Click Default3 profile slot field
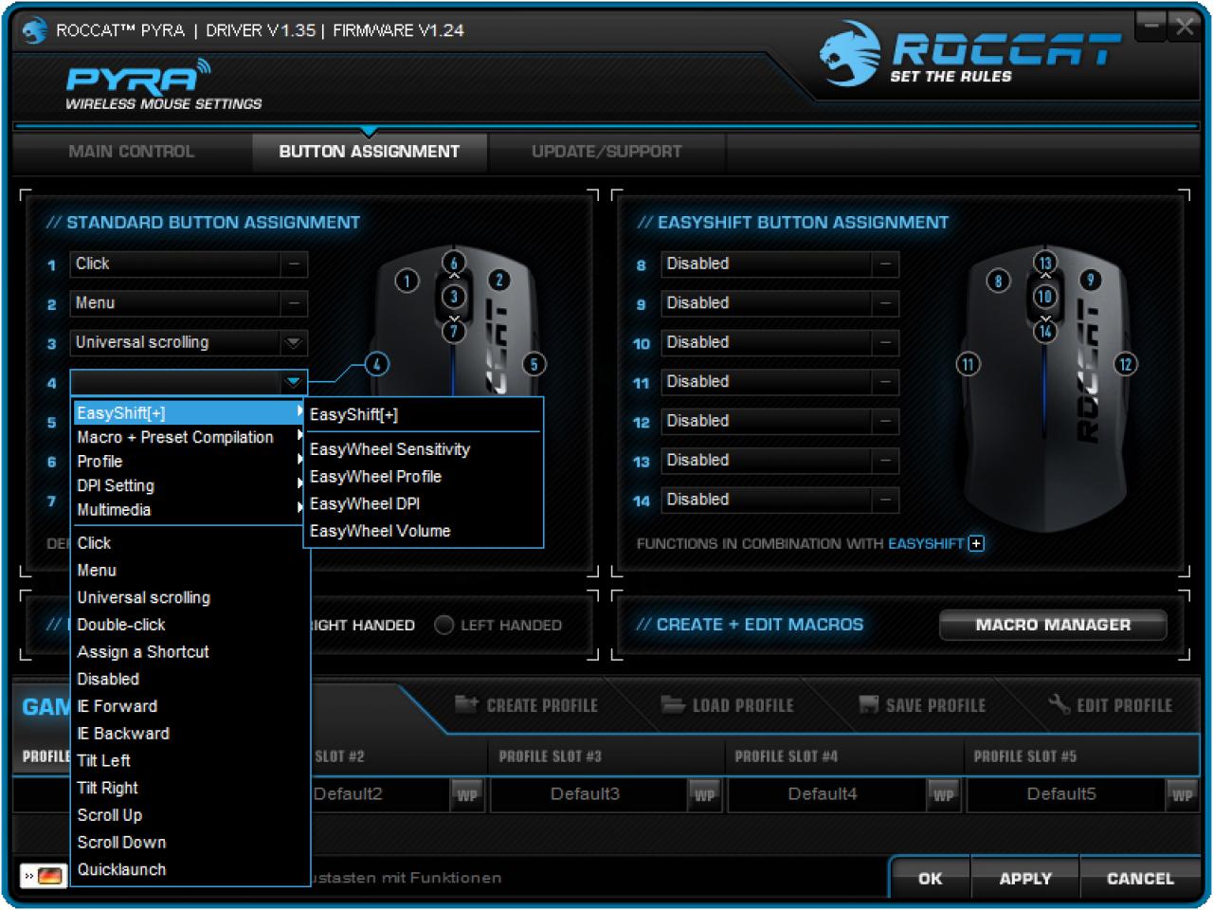Viewport: 1213px width, 910px height. [x=586, y=794]
